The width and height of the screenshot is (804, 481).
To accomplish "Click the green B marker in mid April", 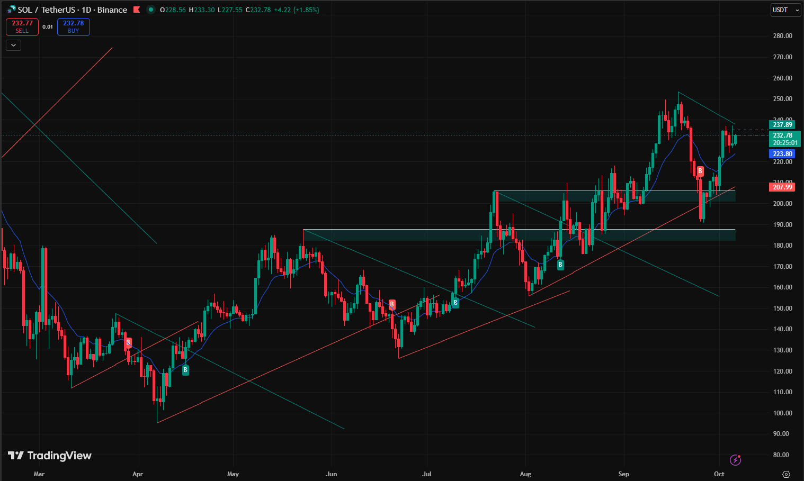I will 185,370.
